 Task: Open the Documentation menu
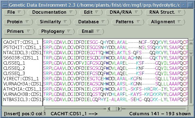tap(52, 12)
